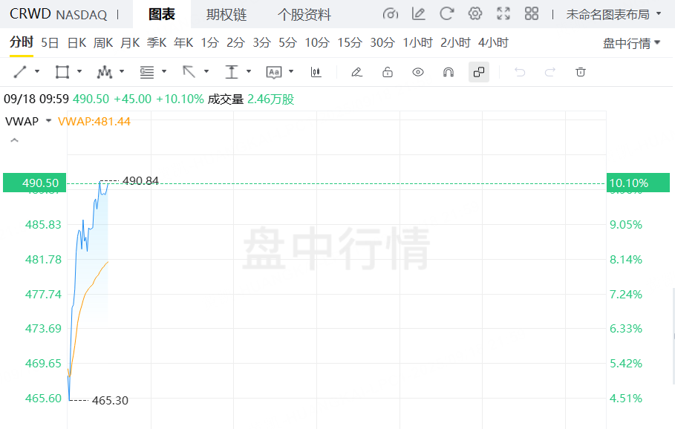The image size is (675, 429).
Task: Refresh the chart data
Action: point(447,14)
